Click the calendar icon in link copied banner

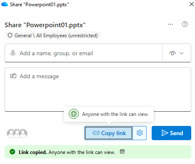click(x=122, y=151)
